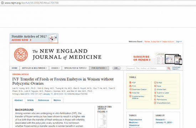
Task: Switch to the Article tab
Action: point(30,100)
